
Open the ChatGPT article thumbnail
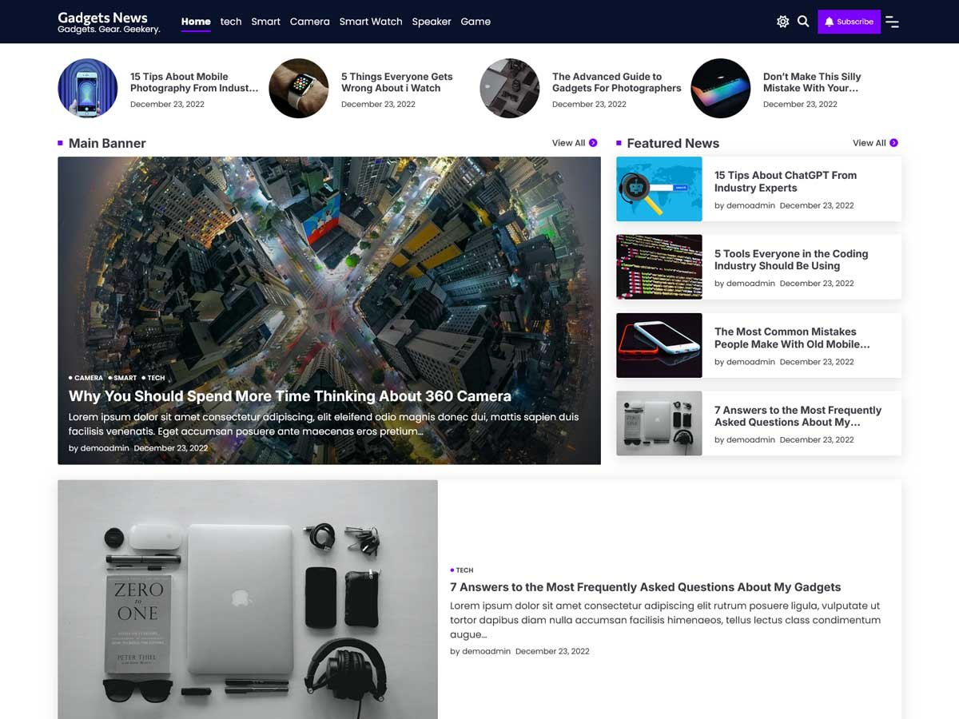point(659,189)
